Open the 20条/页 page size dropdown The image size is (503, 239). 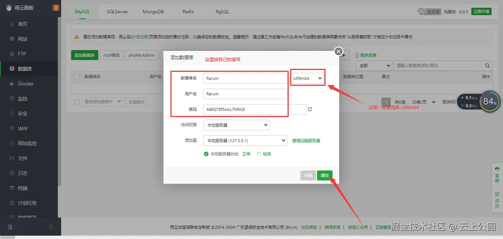point(423,102)
